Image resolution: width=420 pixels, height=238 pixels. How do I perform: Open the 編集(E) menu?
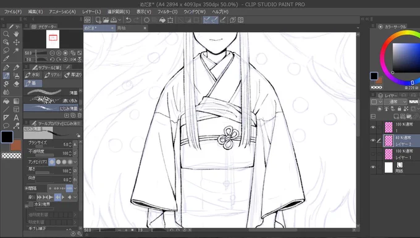click(35, 12)
